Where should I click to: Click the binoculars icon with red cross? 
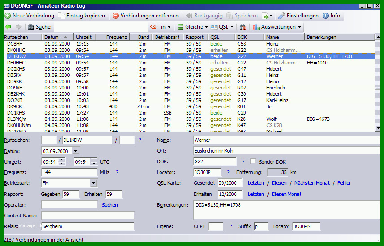(243, 27)
